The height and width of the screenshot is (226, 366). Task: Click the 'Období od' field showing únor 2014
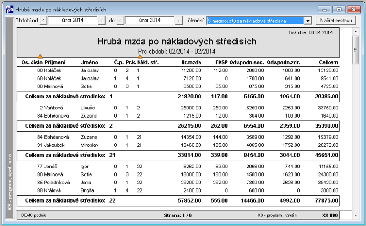73,20
